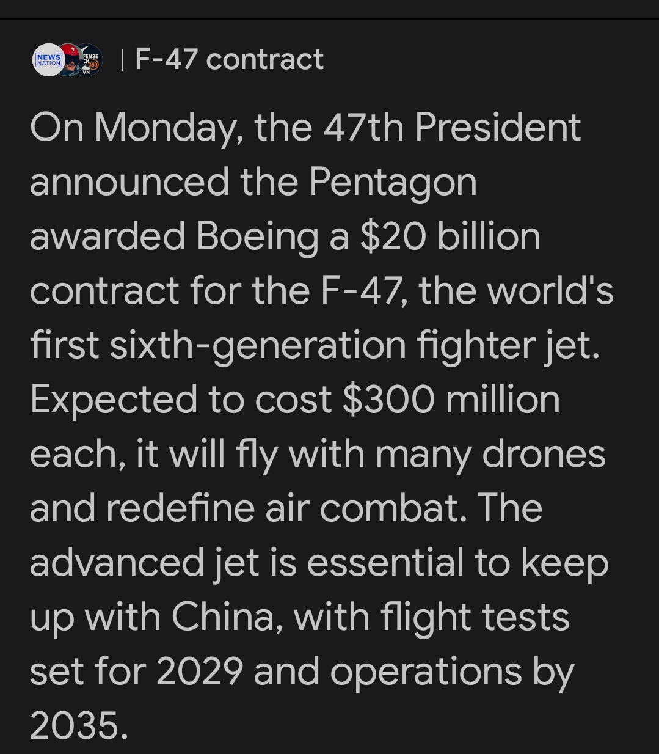Open the F-47 contract headline
This screenshot has height=754, width=659.
coord(229,59)
